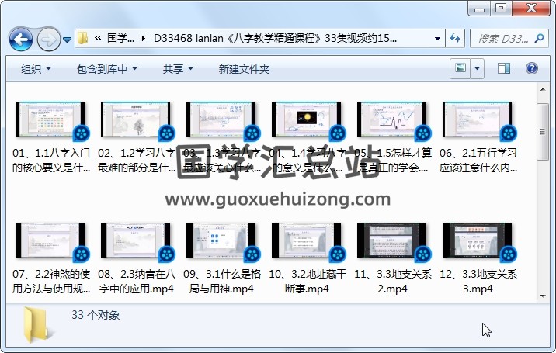Open the 包含到库中 menu
The image size is (556, 353).
point(107,69)
